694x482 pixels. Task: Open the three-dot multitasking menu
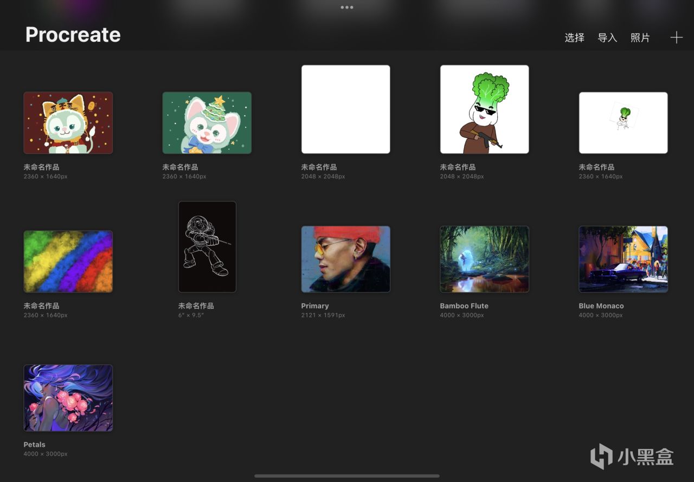coord(347,7)
